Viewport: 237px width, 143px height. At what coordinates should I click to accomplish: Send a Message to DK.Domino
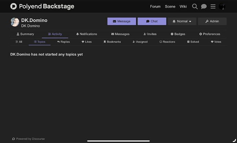coord(122,21)
